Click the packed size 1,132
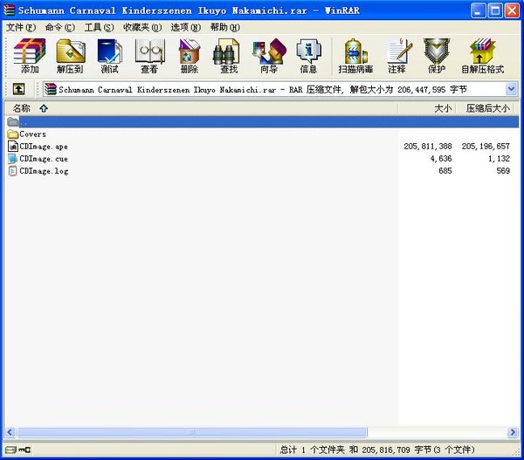Image resolution: width=524 pixels, height=460 pixels. pyautogui.click(x=500, y=159)
